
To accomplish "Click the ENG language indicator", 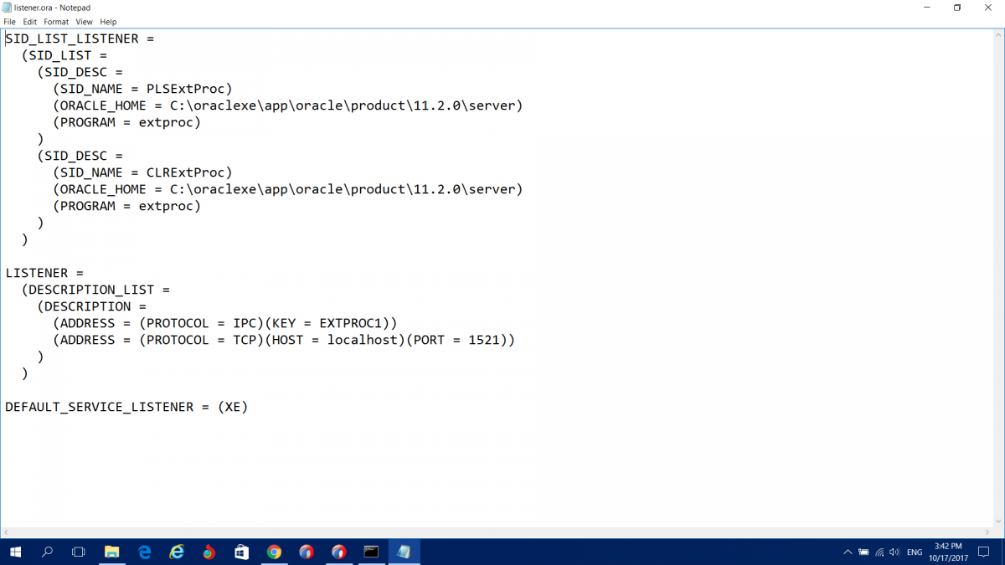I will coord(915,552).
